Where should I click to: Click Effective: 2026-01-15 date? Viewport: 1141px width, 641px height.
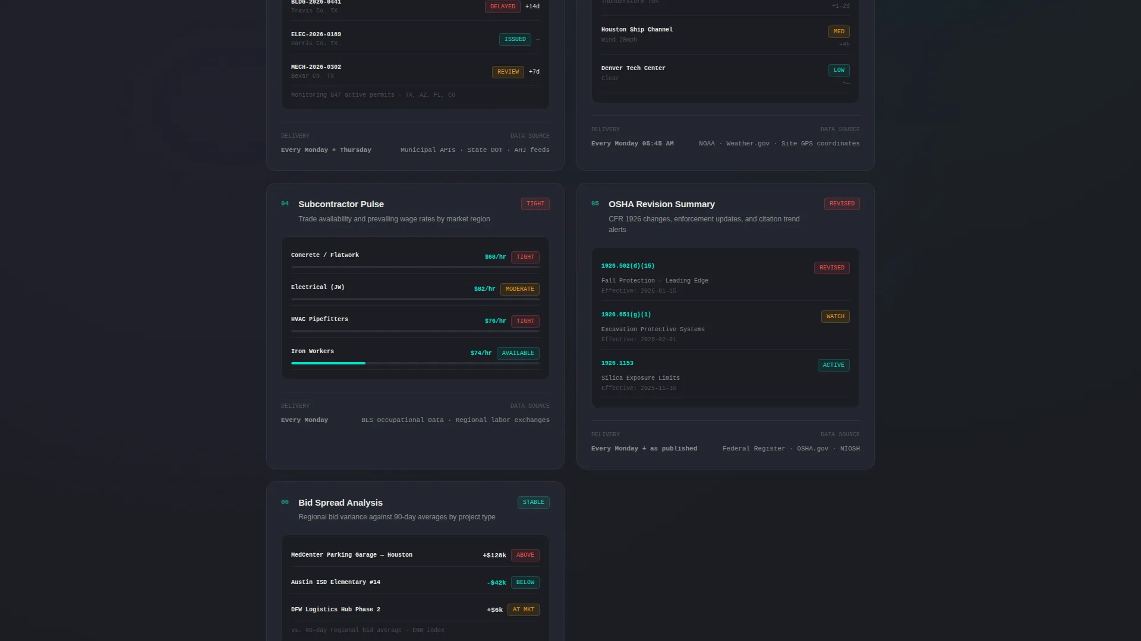pyautogui.click(x=639, y=291)
